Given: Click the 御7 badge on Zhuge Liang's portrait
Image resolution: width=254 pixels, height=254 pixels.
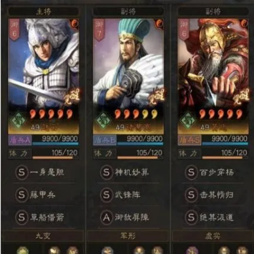Looking at the screenshot, I should click(99, 29).
